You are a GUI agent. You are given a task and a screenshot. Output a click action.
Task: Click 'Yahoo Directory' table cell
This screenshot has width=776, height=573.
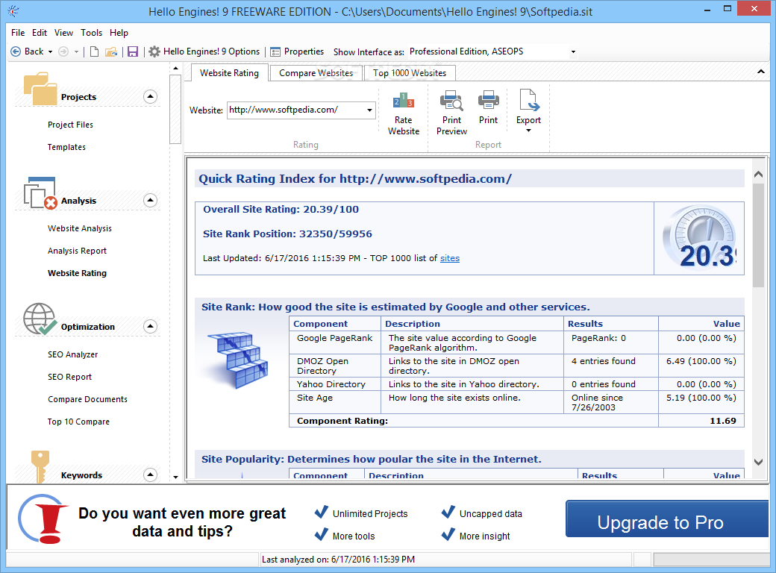tap(335, 384)
